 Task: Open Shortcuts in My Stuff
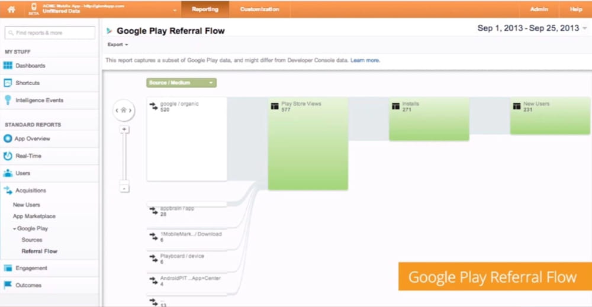(28, 83)
